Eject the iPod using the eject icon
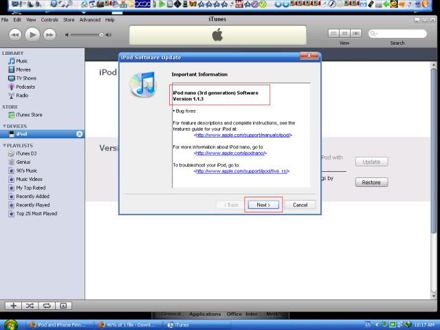 tap(80, 134)
